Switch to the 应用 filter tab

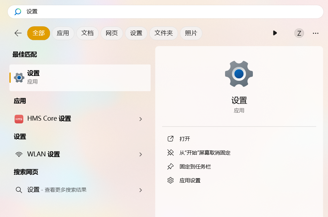point(63,33)
